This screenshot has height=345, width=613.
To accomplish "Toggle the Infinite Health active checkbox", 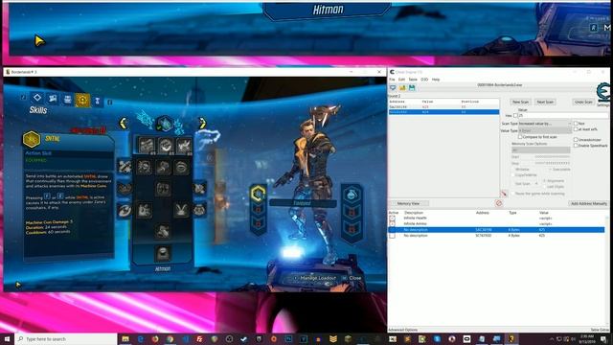I will coord(393,218).
